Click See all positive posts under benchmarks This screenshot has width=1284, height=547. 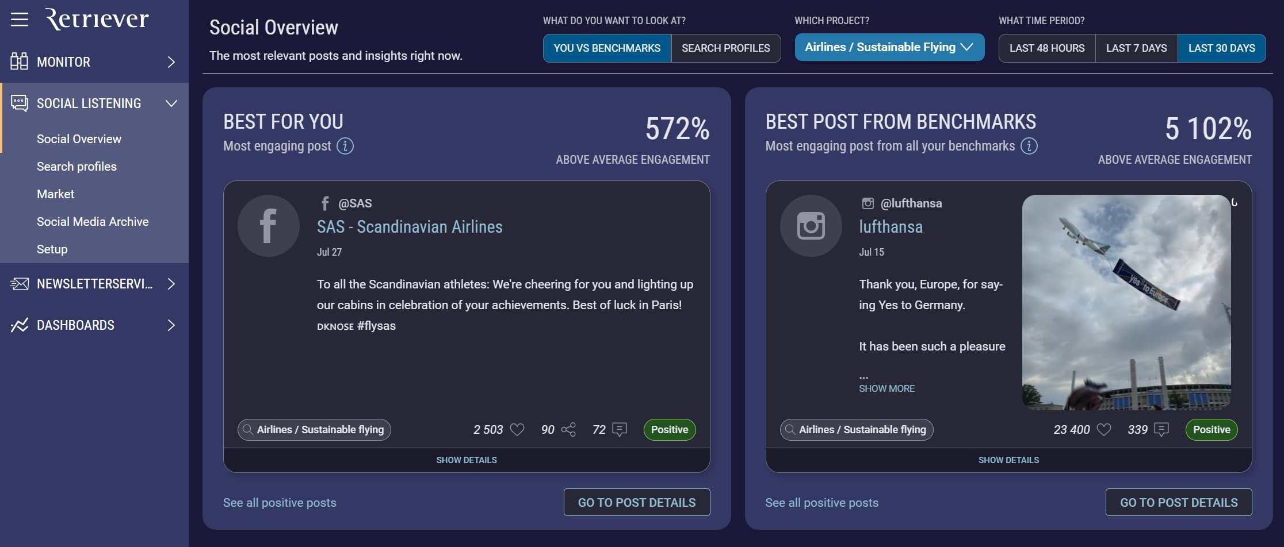coord(822,503)
